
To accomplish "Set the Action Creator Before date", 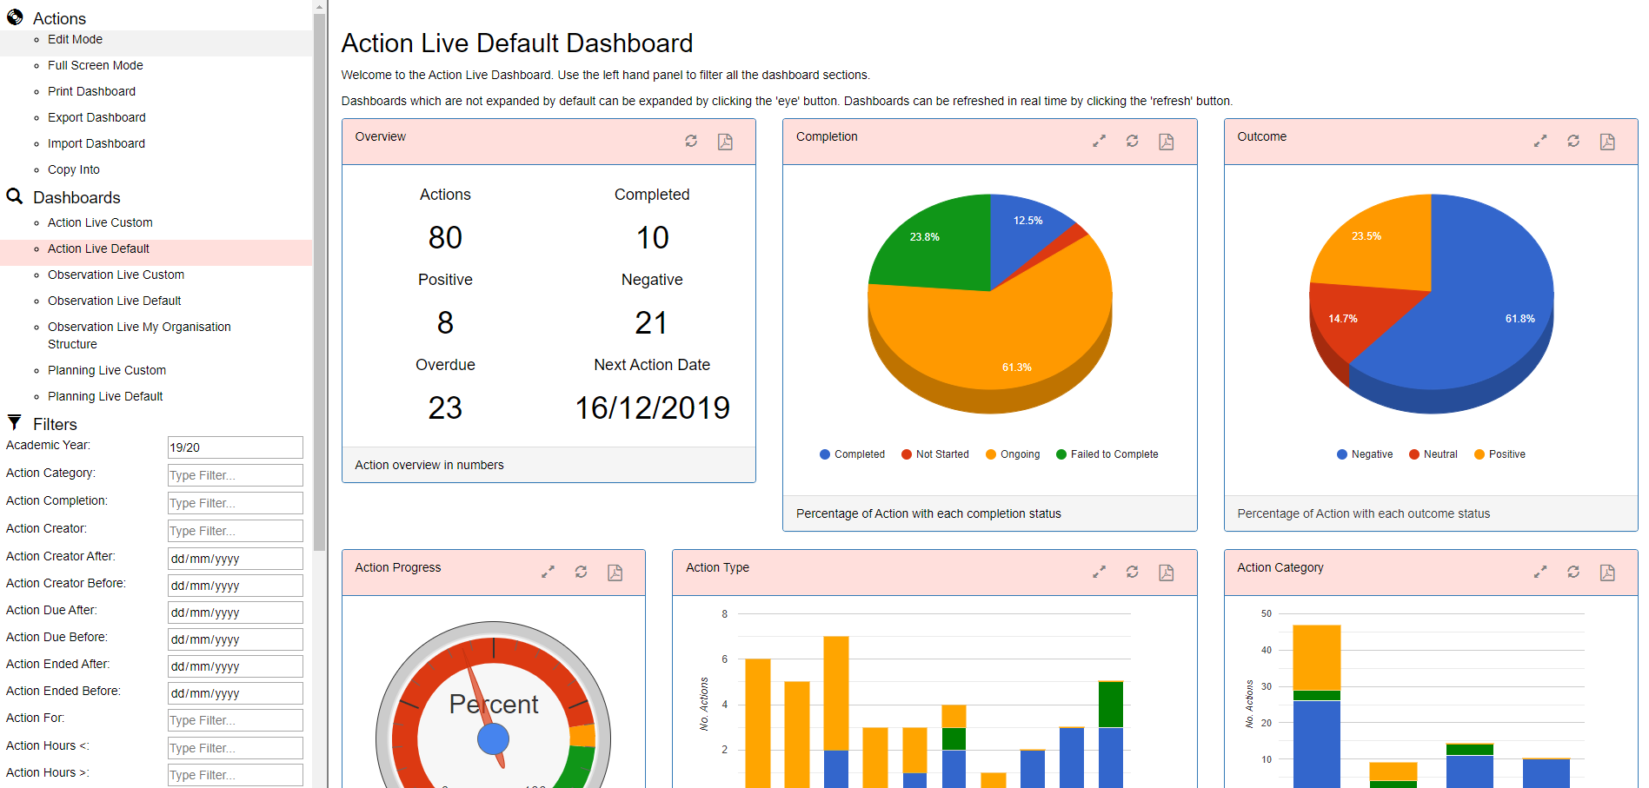I will click(236, 586).
